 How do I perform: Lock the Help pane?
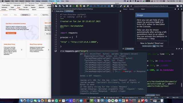coord(178,9)
